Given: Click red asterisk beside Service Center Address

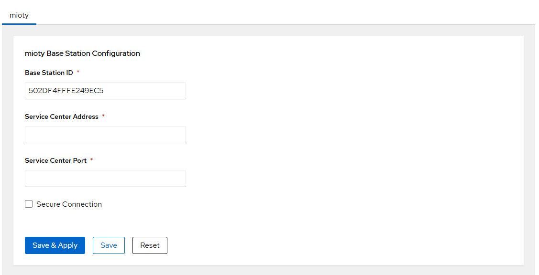Looking at the screenshot, I should point(103,116).
